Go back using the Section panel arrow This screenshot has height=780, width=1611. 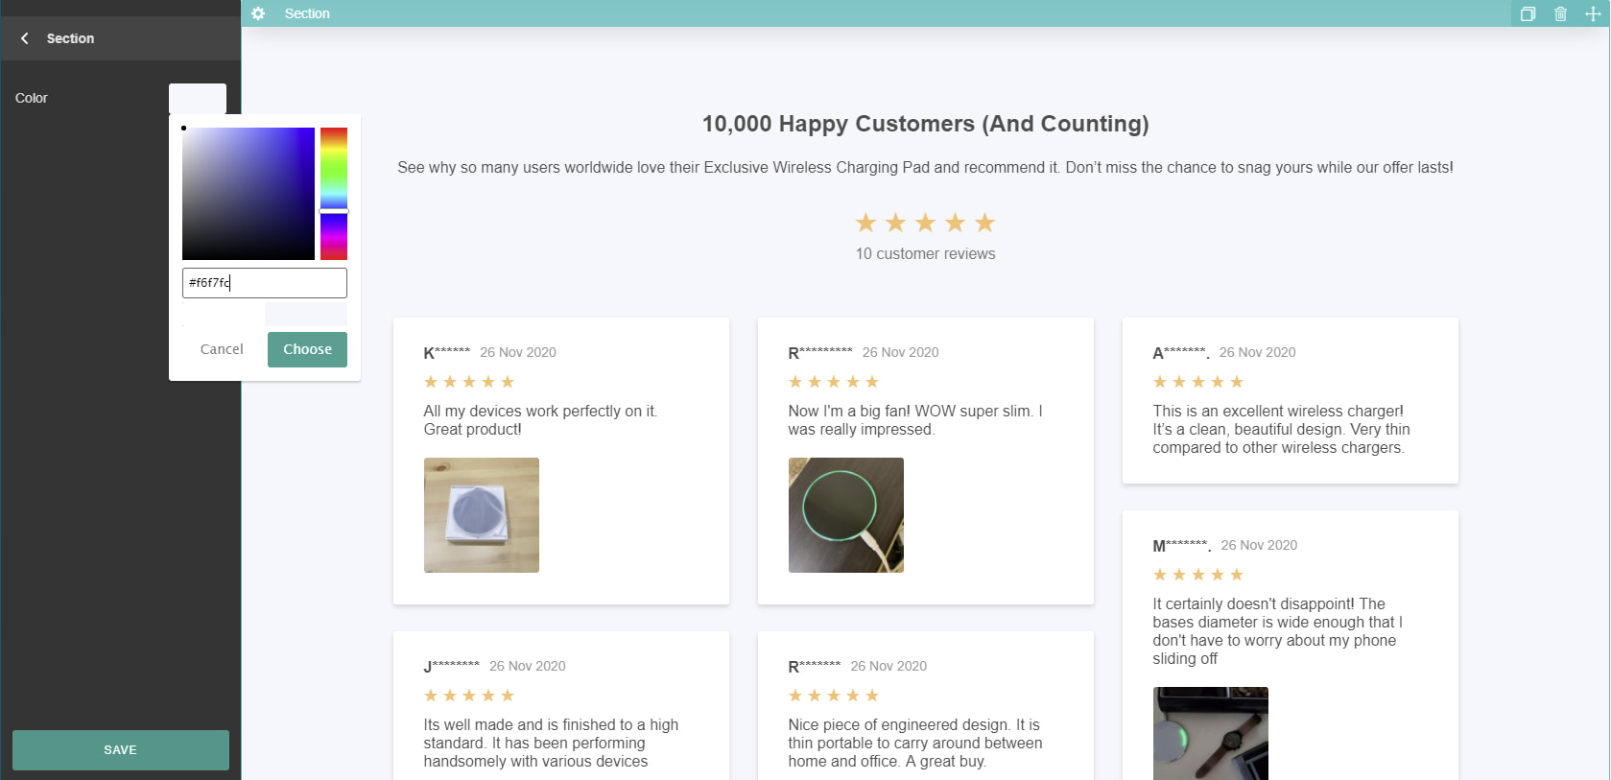point(25,38)
